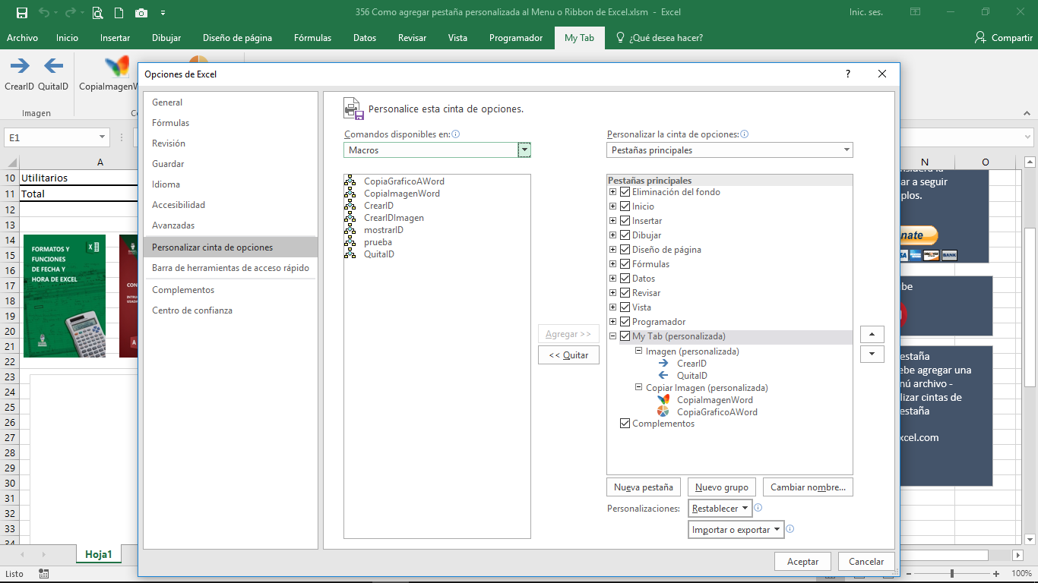Click the lightbulb ¿Qué desea hacer? search box
Viewport: 1038px width, 583px height.
coord(659,38)
